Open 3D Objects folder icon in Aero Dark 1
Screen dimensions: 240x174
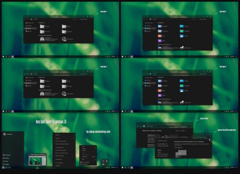tap(42, 26)
